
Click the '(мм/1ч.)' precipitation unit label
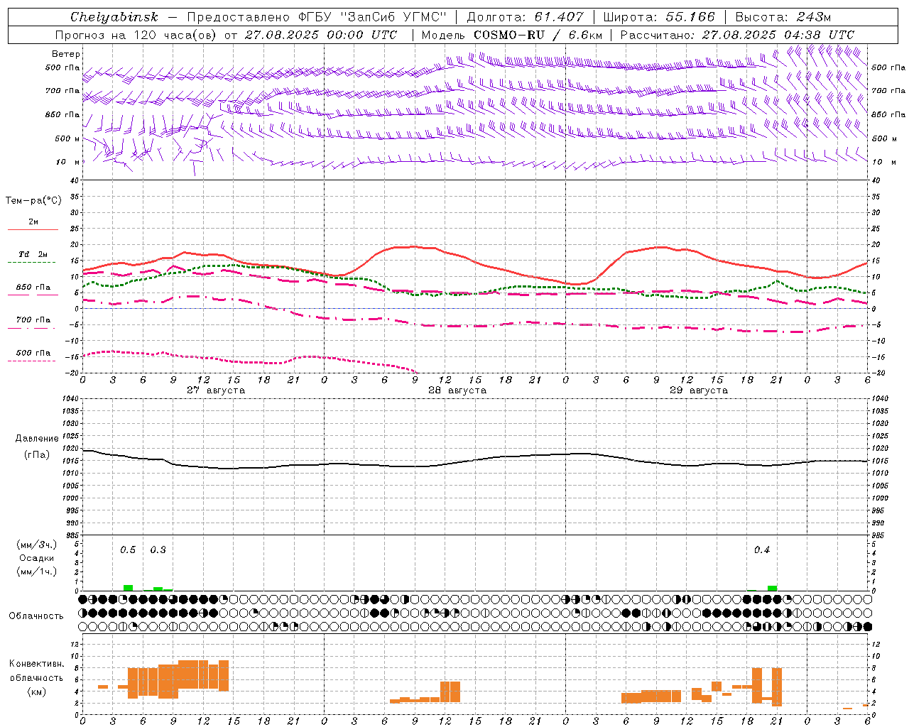click(x=36, y=572)
